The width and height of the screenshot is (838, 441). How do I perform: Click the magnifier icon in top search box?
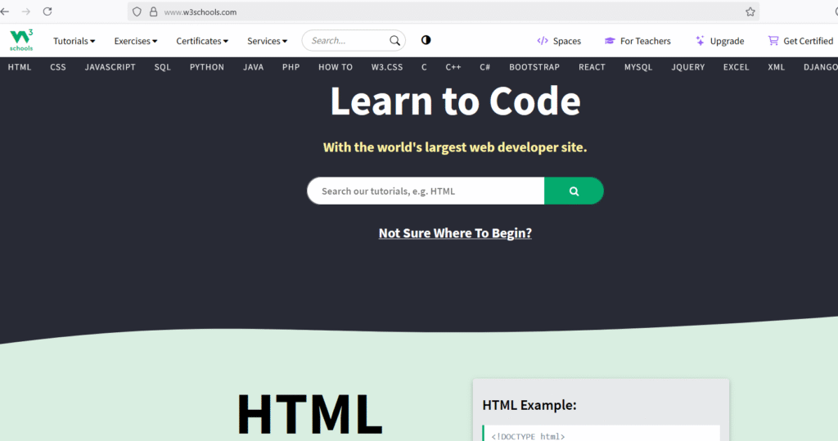click(x=394, y=41)
